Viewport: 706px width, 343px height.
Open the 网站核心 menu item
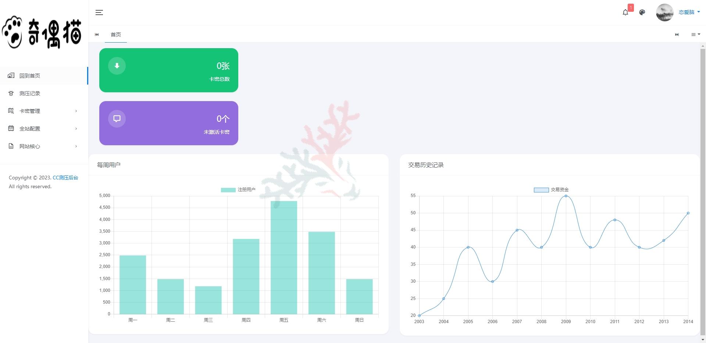tap(44, 146)
